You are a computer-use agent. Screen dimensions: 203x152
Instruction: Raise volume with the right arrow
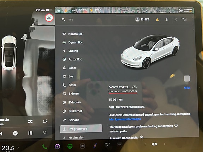(165, 144)
